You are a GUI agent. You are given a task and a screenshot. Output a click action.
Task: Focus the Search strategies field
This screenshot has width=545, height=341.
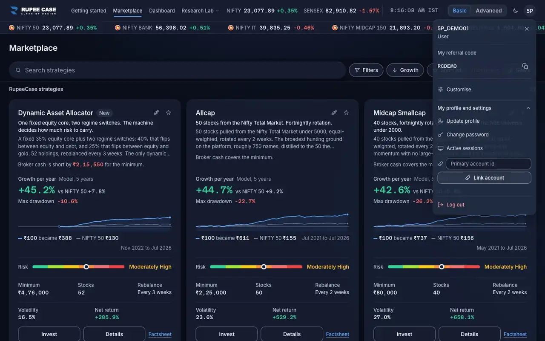pos(178,70)
